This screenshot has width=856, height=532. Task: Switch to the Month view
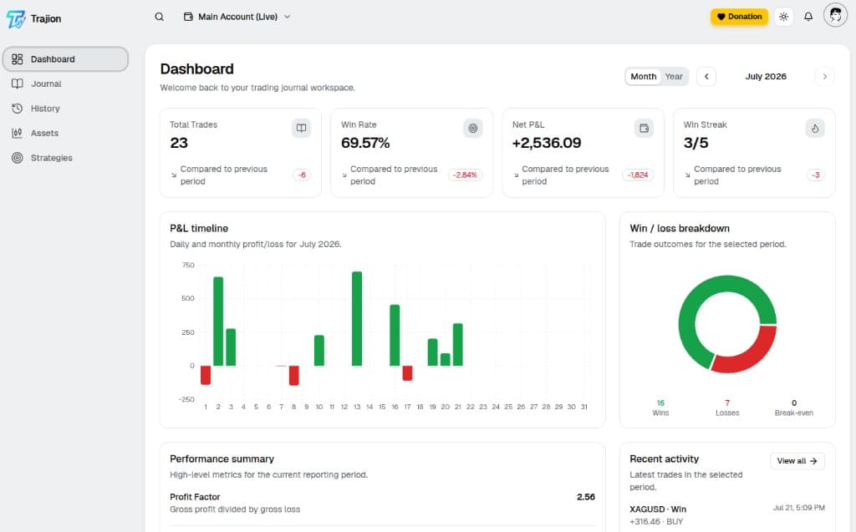click(643, 76)
